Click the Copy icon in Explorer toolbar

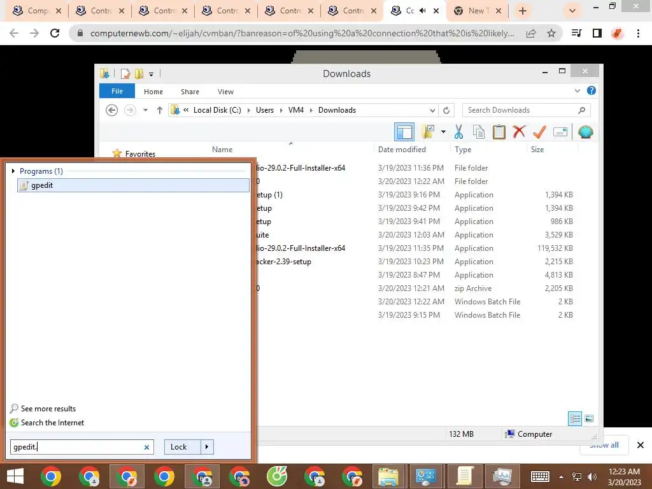click(479, 132)
